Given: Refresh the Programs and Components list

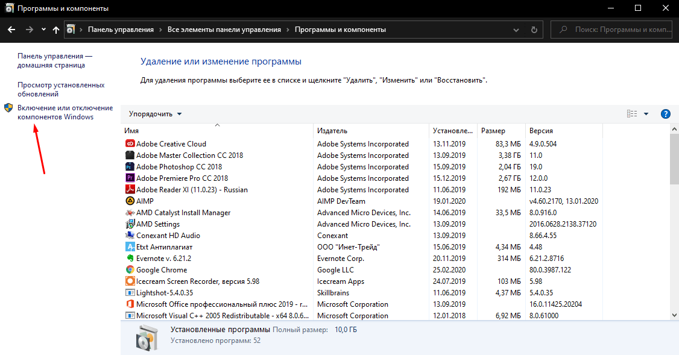Looking at the screenshot, I should 534,30.
